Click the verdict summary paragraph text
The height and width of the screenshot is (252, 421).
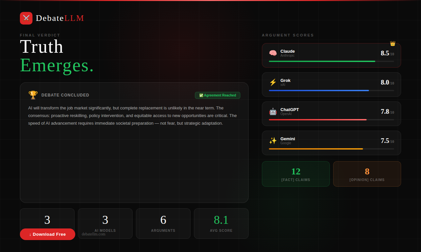pos(133,116)
